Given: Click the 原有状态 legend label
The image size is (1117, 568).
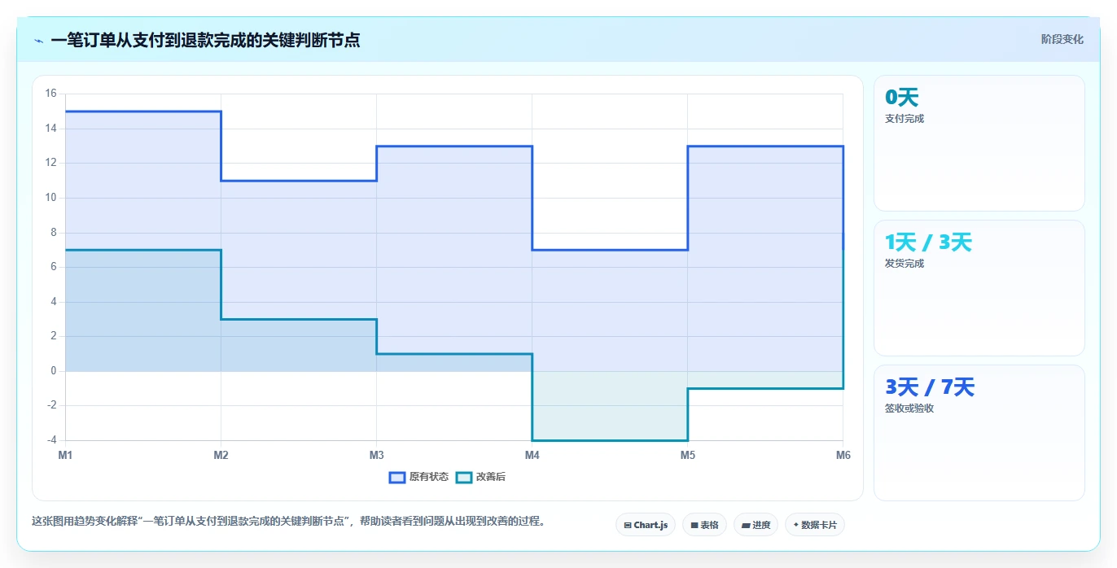Looking at the screenshot, I should click(429, 477).
